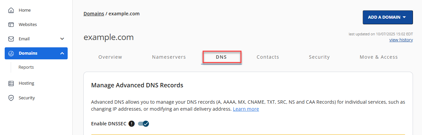Click the view history link
422x135 pixels.
point(401,40)
